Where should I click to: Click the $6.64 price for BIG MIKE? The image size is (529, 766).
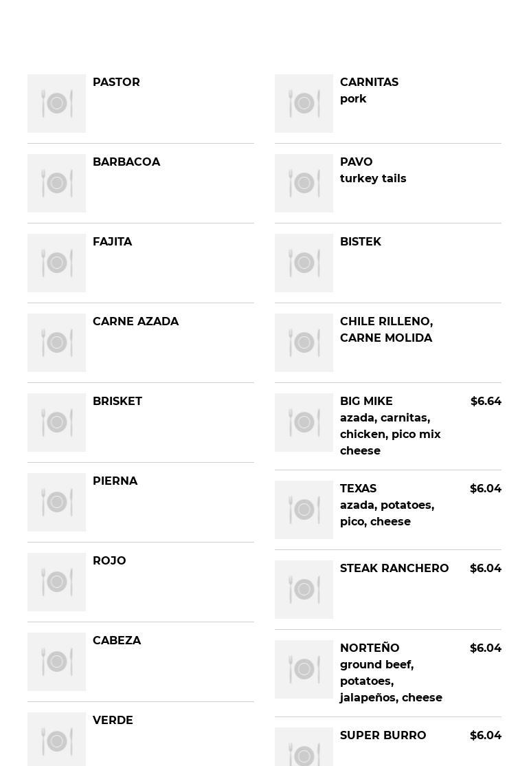486,402
